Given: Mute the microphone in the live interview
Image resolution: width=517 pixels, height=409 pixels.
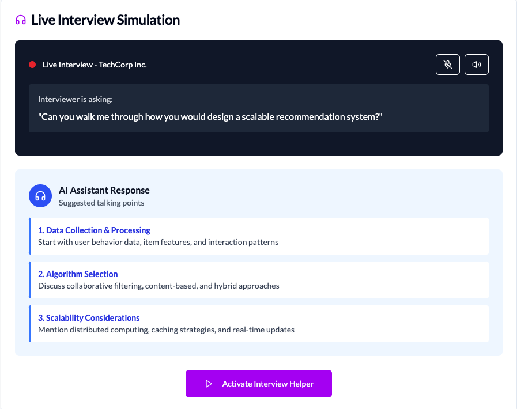Looking at the screenshot, I should click(x=448, y=65).
